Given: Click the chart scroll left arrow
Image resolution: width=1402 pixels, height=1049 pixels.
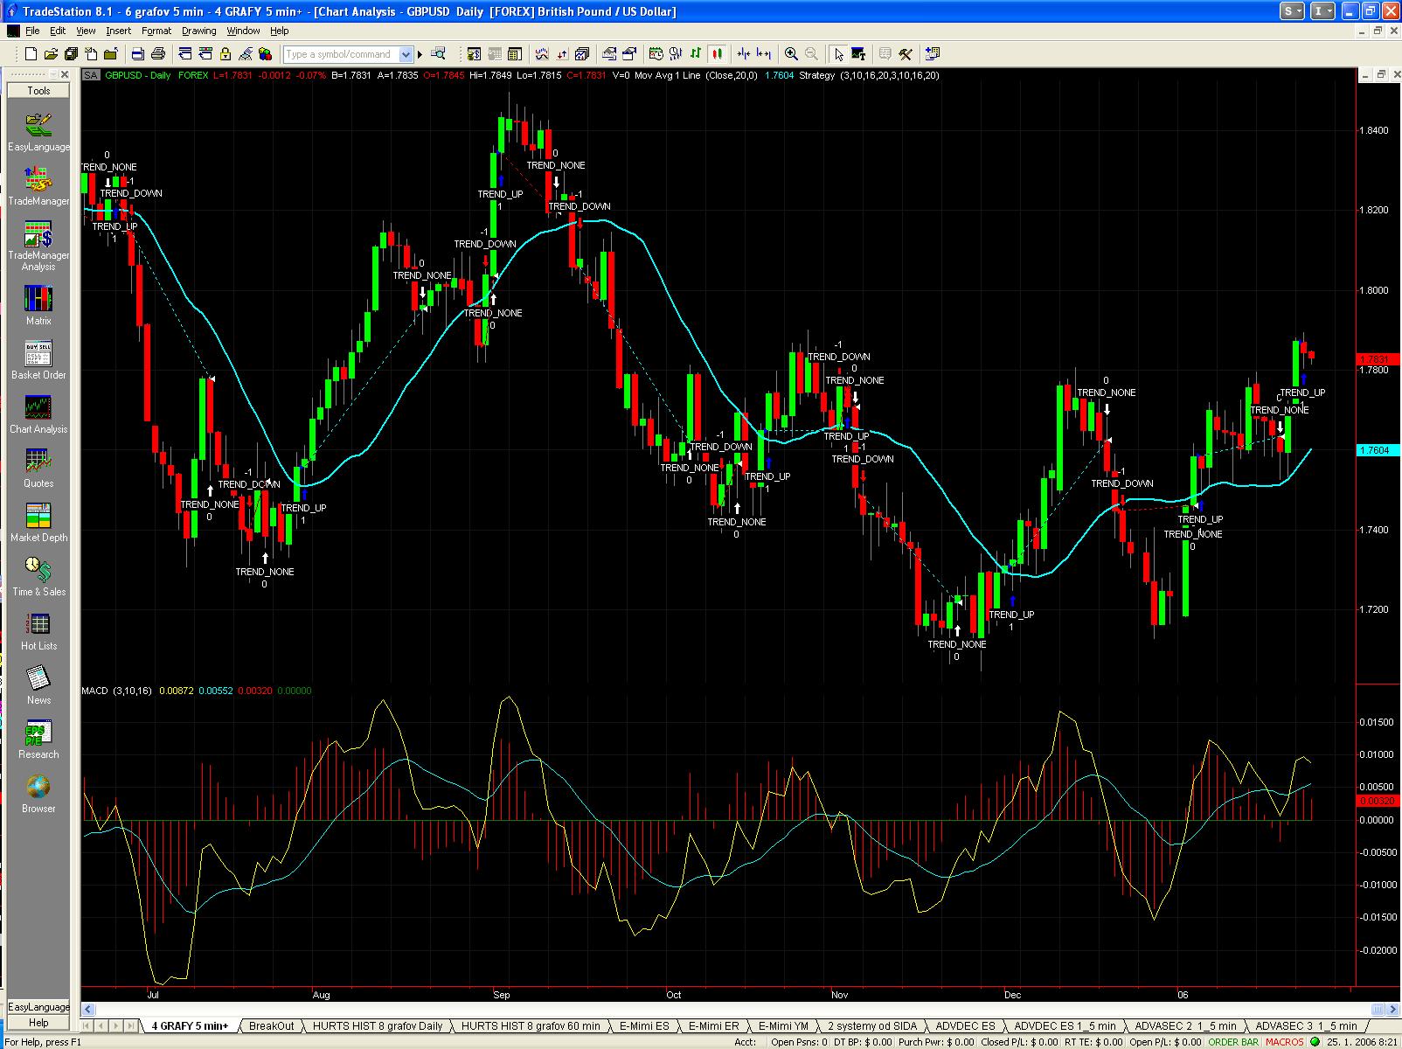Looking at the screenshot, I should click(88, 1009).
